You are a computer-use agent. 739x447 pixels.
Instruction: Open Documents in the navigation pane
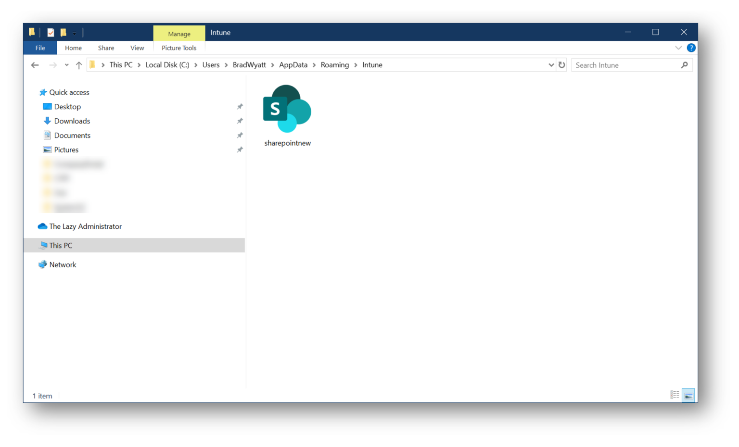(72, 136)
